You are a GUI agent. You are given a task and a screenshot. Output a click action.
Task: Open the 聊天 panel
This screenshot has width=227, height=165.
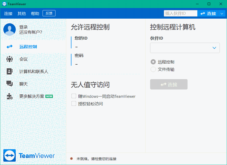pos(9,84)
